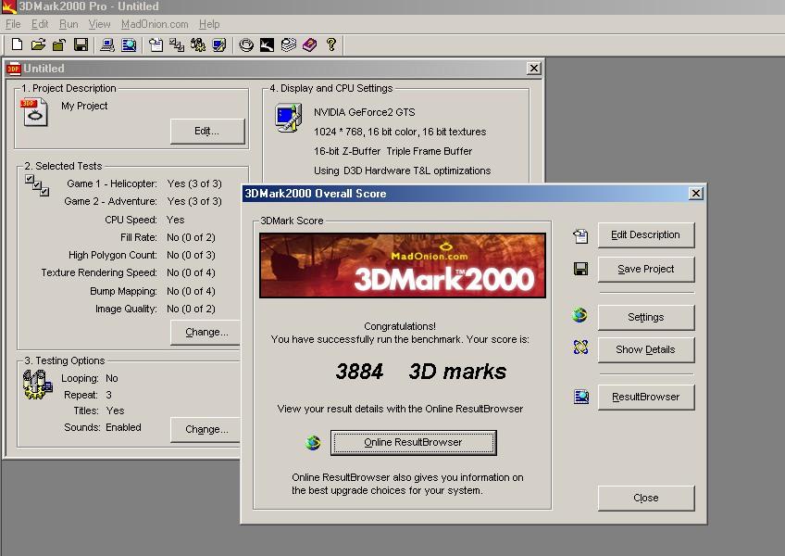
Task: Click the gears icon in Testing Options
Action: pyautogui.click(x=38, y=385)
